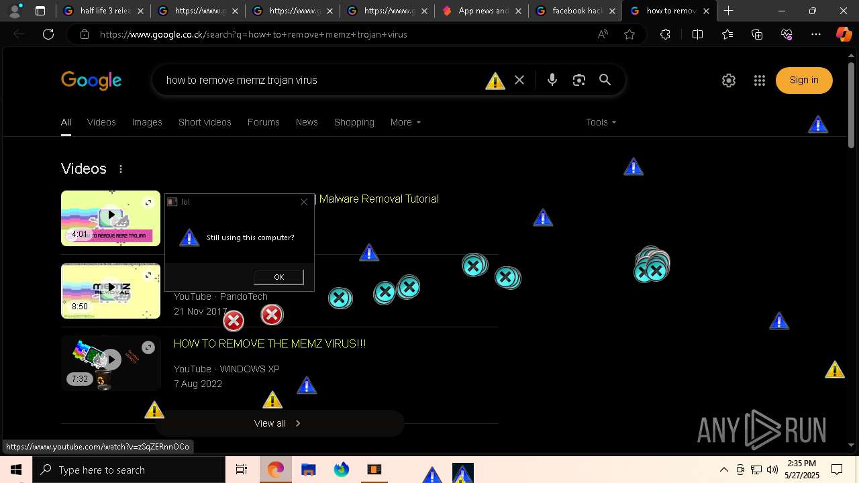The height and width of the screenshot is (483, 859).
Task: Click View all videos button
Action: [x=279, y=423]
